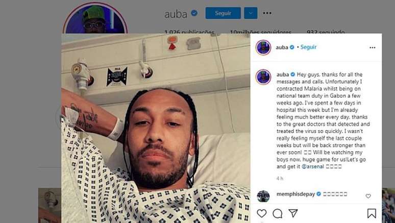Open memphisdepay username link
This screenshot has width=395, height=223.
tap(296, 194)
